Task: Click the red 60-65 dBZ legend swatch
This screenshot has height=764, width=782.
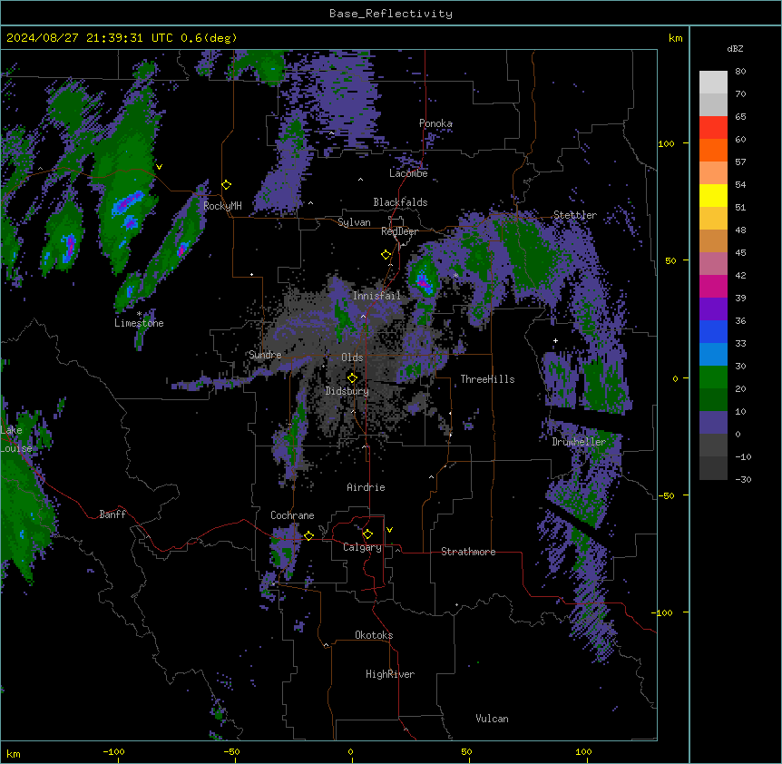Action: [x=713, y=128]
